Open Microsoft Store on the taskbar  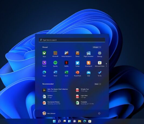[x=90, y=121]
